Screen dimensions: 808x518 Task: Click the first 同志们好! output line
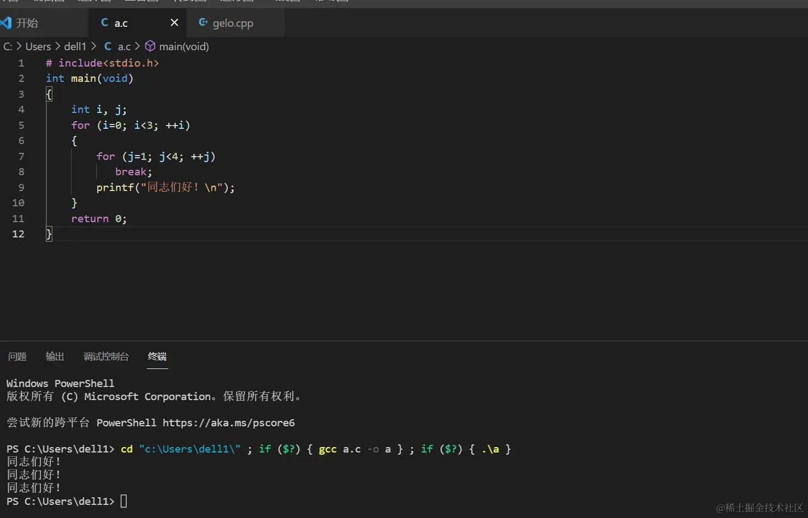tap(33, 462)
